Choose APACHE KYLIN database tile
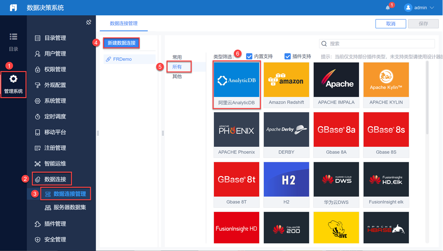The height and width of the screenshot is (251, 443). [386, 85]
